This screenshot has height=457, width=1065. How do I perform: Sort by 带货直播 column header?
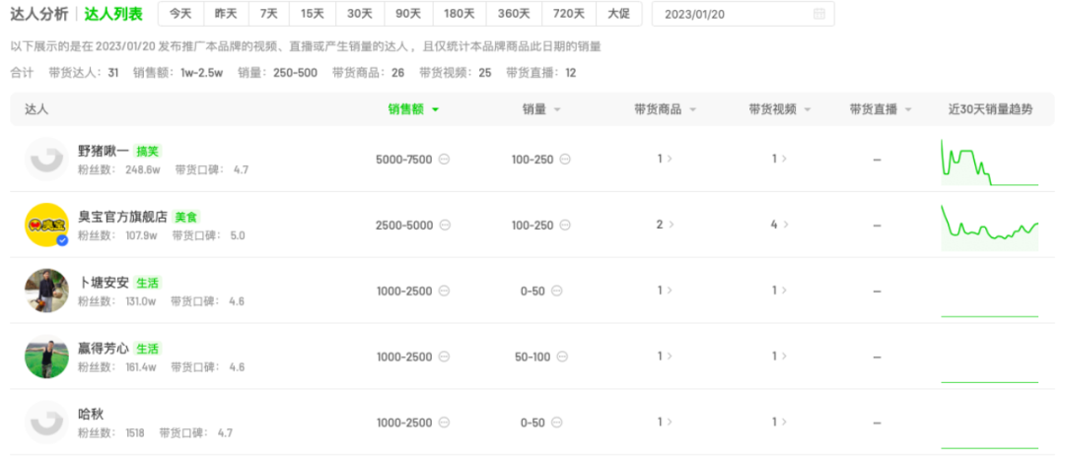881,109
